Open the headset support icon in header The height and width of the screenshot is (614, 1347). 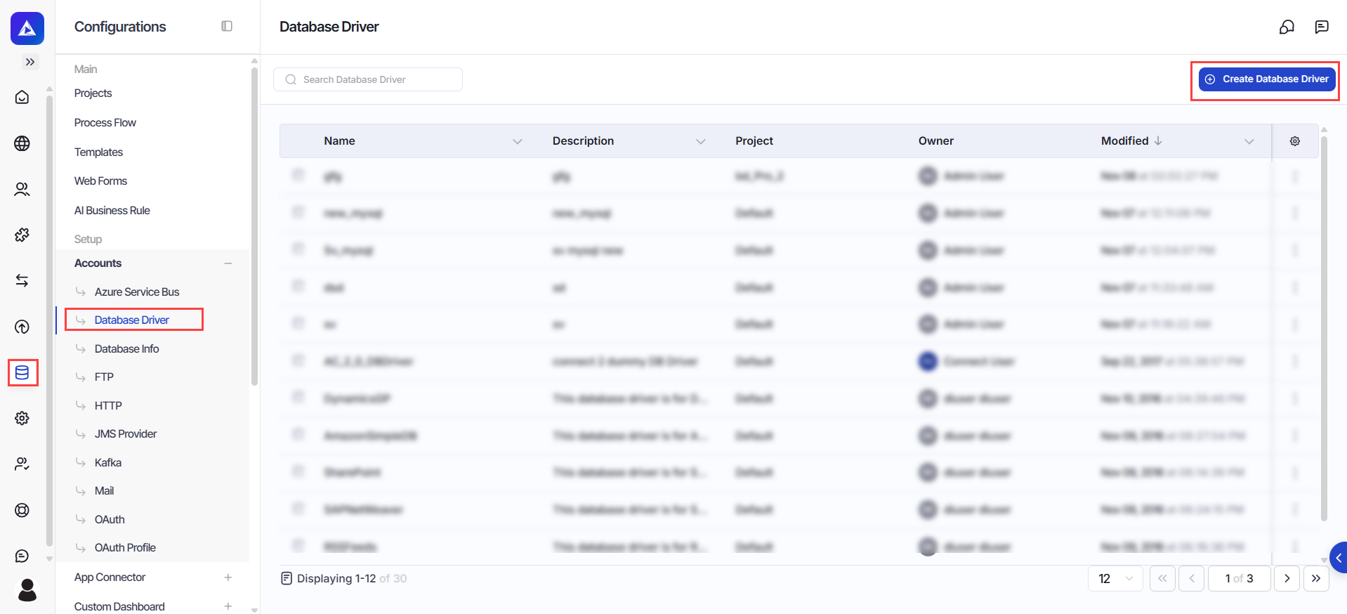(x=1287, y=27)
